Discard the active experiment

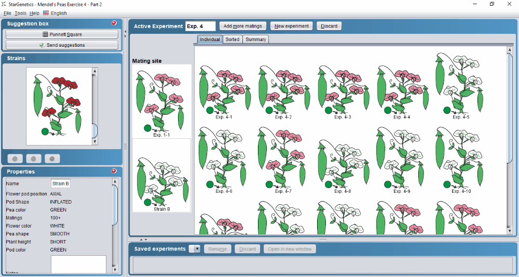pyautogui.click(x=329, y=26)
